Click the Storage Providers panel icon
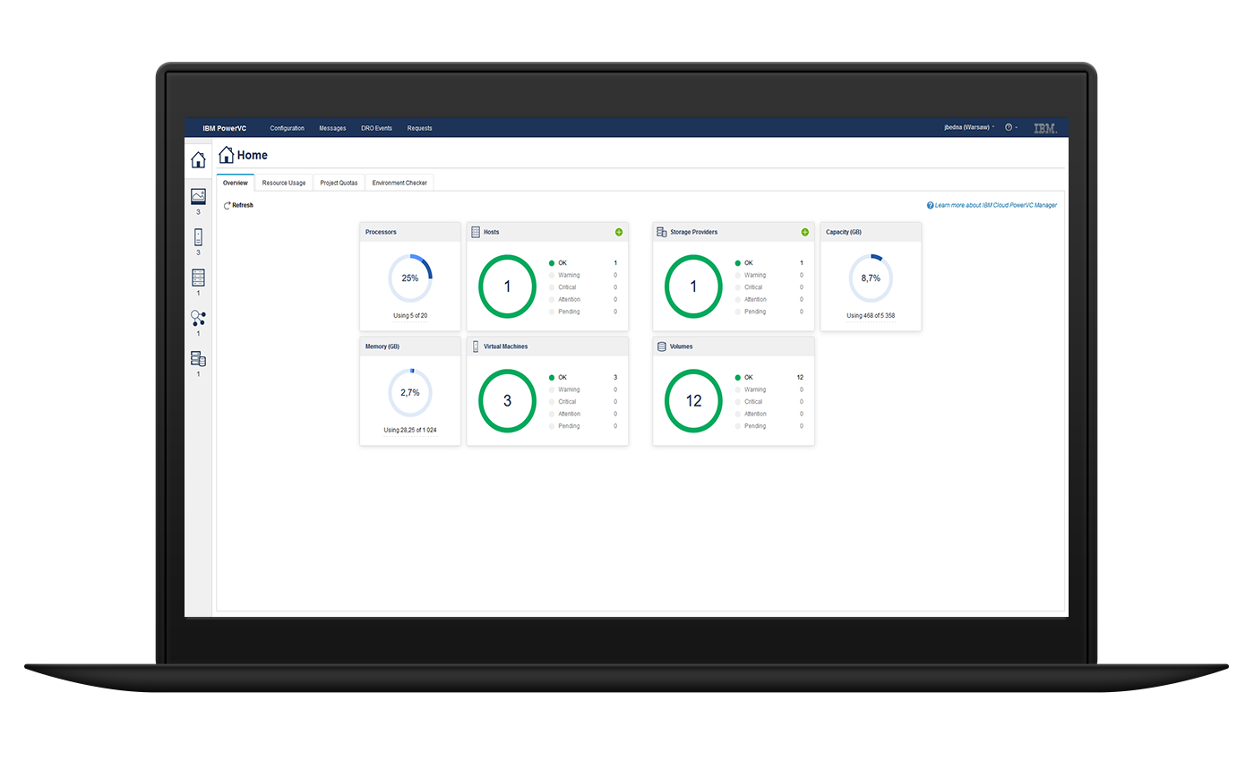This screenshot has width=1254, height=761. (x=661, y=232)
